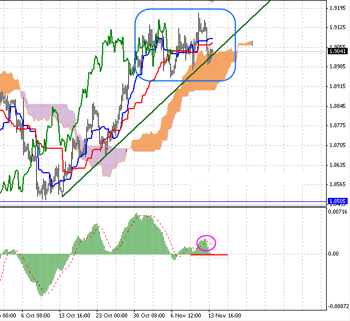
Task: Click the current price label 1.9041
Action: [338, 51]
